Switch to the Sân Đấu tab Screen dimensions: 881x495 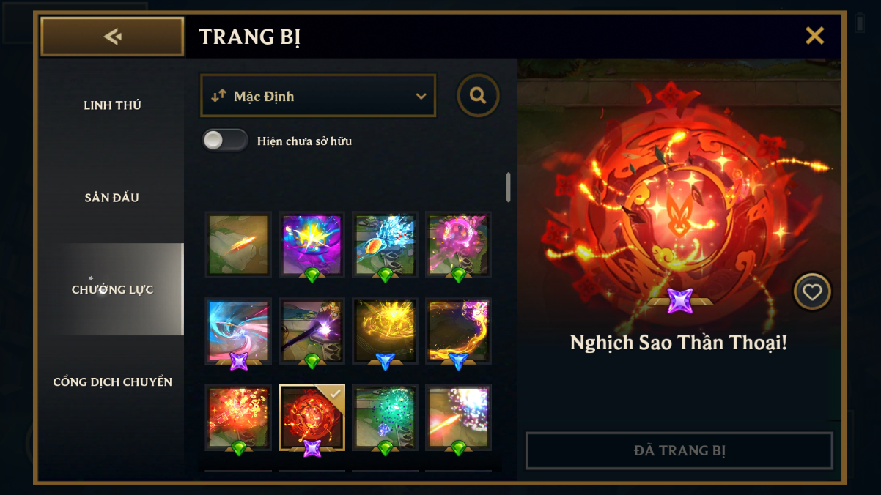click(112, 198)
